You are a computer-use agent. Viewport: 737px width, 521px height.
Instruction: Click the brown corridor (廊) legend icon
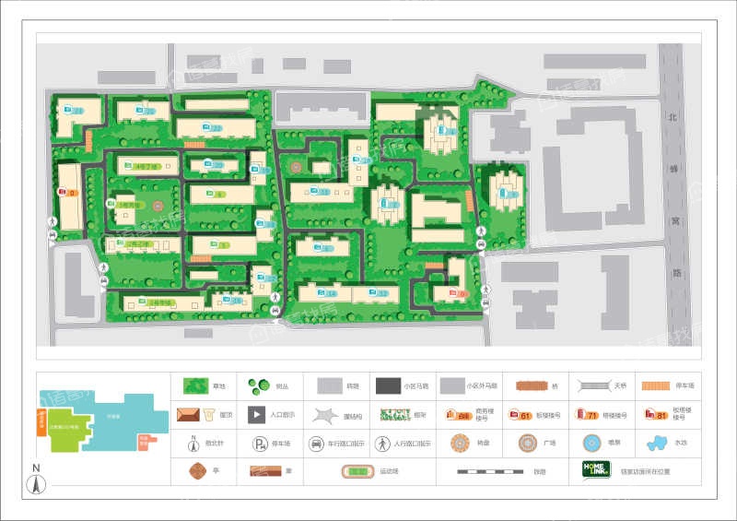[x=265, y=471]
